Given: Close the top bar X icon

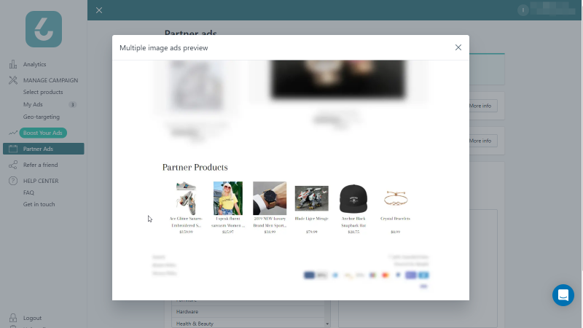Looking at the screenshot, I should pos(99,10).
